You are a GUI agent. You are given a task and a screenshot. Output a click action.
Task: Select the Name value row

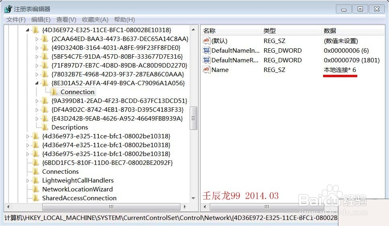[x=293, y=70]
